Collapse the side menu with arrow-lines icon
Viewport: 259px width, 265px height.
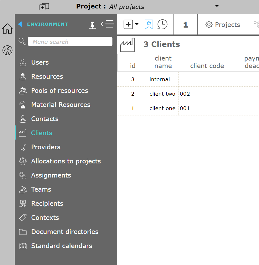pos(107,24)
